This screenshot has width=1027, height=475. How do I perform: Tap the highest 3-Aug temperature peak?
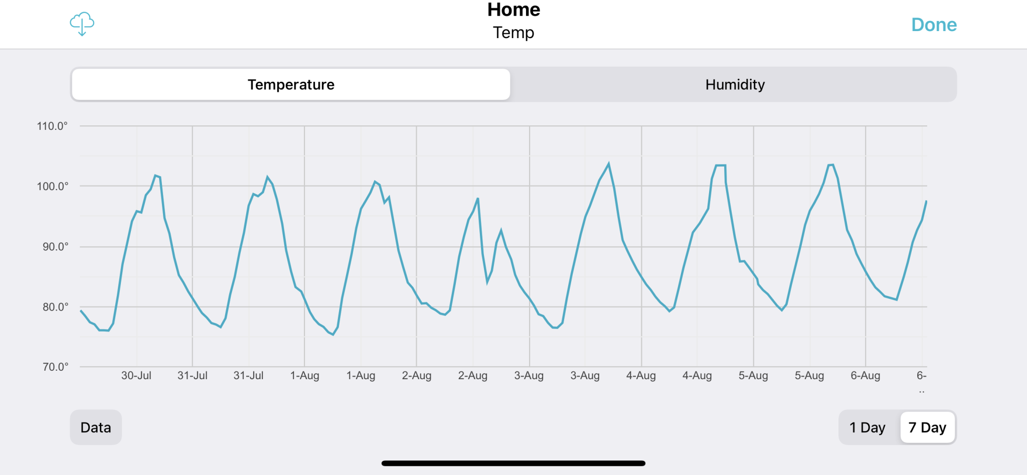pos(609,164)
